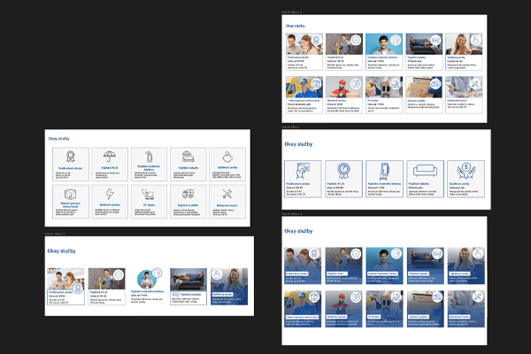The width and height of the screenshot is (531, 354).
Task: Click rosette badge icon in the Návrh Menu frame
Action: [343, 171]
